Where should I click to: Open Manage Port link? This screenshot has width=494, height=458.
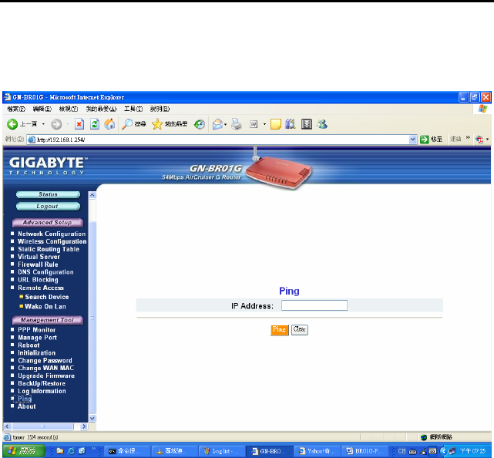coord(37,338)
